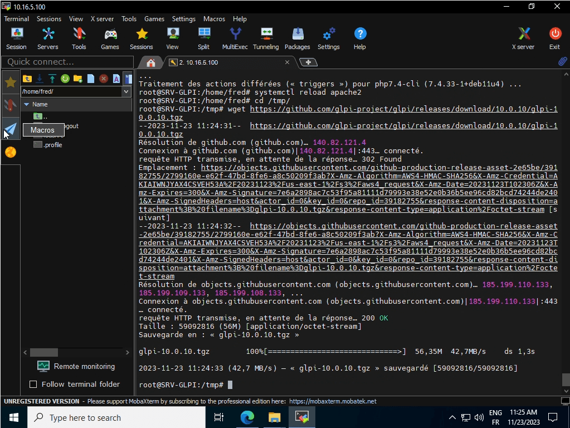This screenshot has height=428, width=570.
Task: Open Packages from the toolbar
Action: pyautogui.click(x=297, y=38)
